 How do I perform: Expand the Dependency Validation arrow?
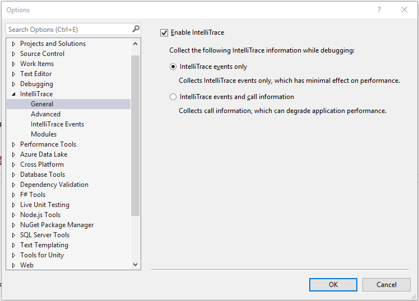[x=13, y=185]
